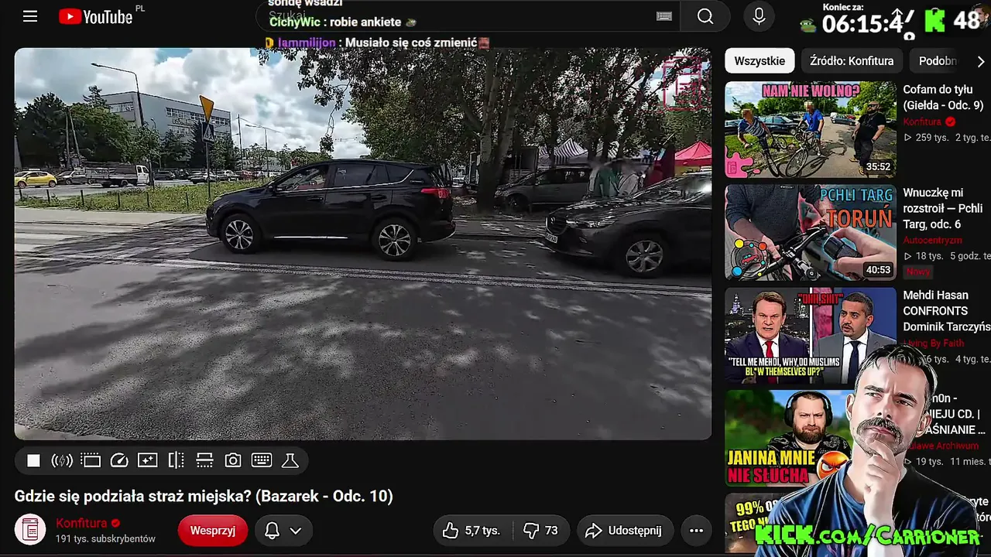
Task: Click the white stop square in extension toolbar
Action: pos(33,461)
